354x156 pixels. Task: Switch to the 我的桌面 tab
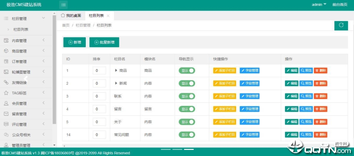click(71, 16)
